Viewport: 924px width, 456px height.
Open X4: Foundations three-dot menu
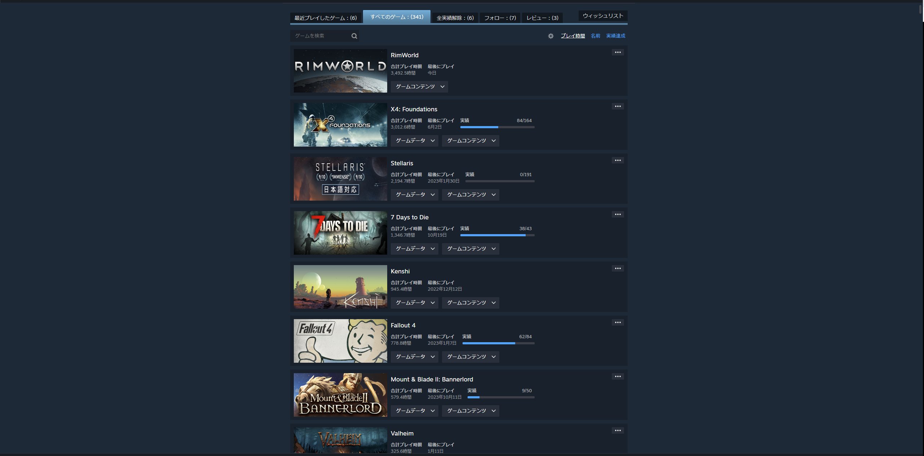point(618,107)
